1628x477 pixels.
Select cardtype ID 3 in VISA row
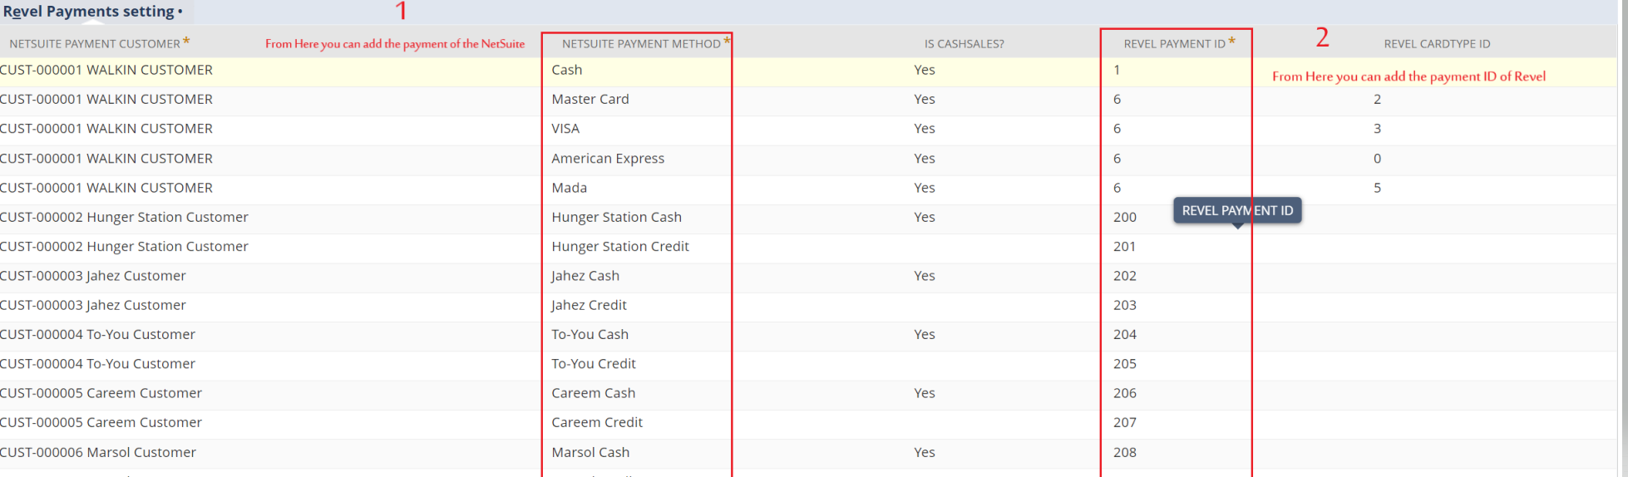[1377, 129]
